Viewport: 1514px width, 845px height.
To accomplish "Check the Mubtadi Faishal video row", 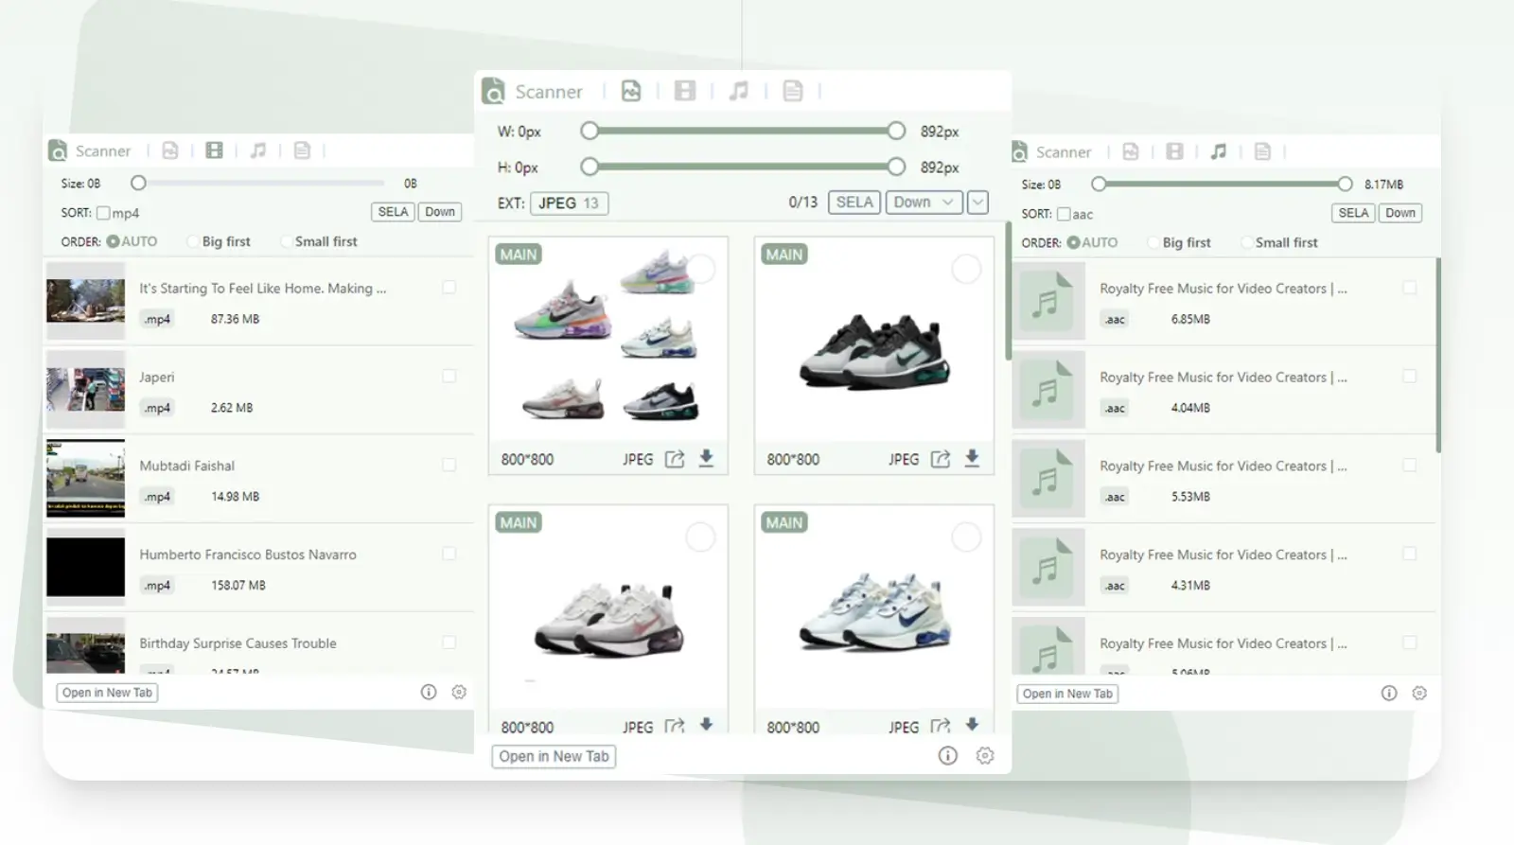I will (449, 465).
